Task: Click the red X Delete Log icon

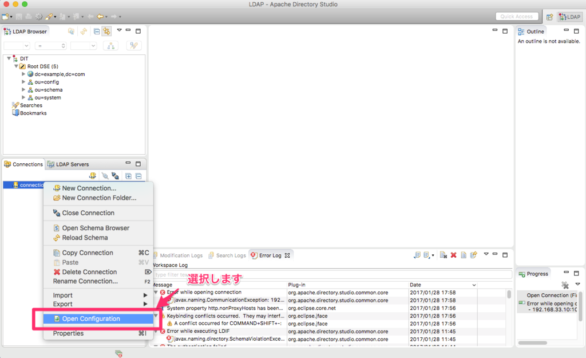Action: click(x=453, y=255)
